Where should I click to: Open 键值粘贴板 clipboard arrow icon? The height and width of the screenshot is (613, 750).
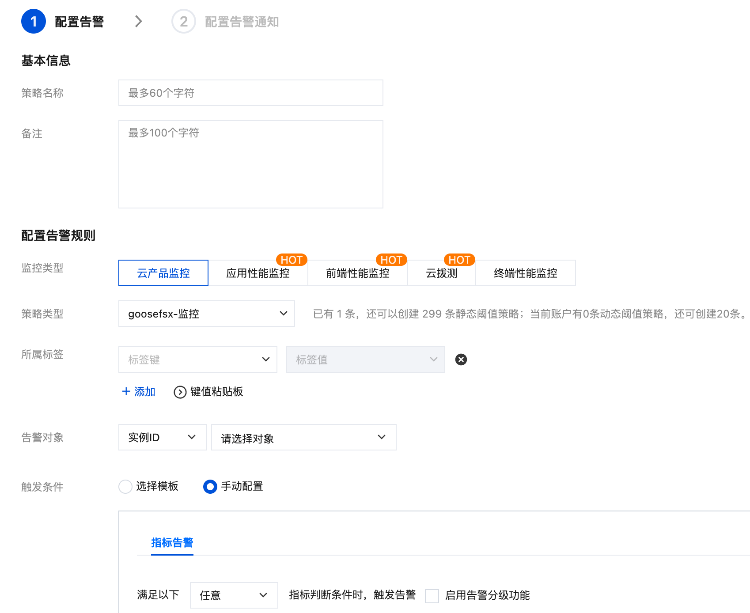tap(180, 392)
